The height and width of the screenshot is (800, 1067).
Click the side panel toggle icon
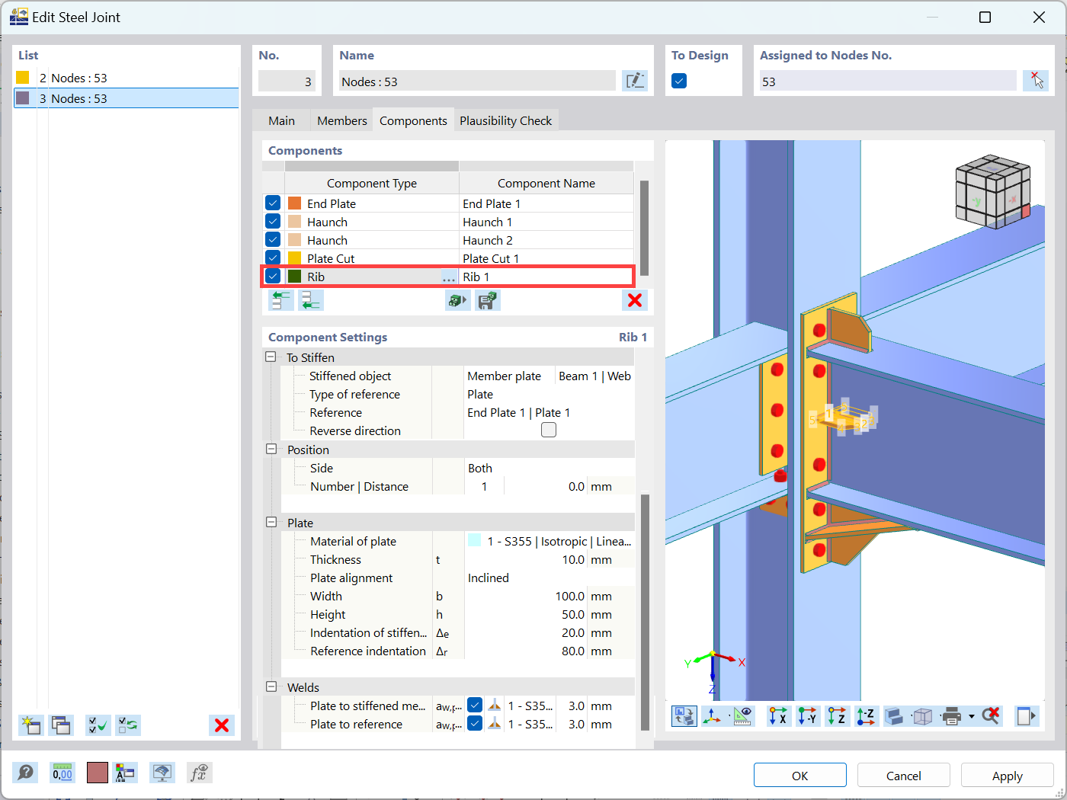click(x=1027, y=716)
